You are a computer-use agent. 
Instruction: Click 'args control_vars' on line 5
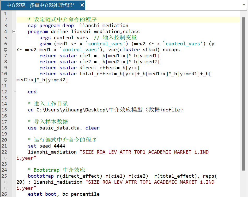[64, 38]
